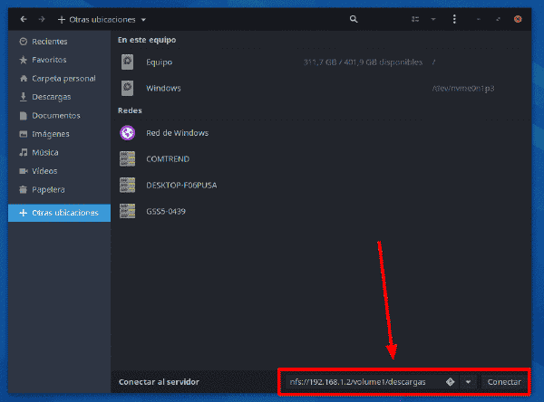Viewport: 544px width, 402px height.
Task: Toggle list view mode icon
Action: pos(415,19)
